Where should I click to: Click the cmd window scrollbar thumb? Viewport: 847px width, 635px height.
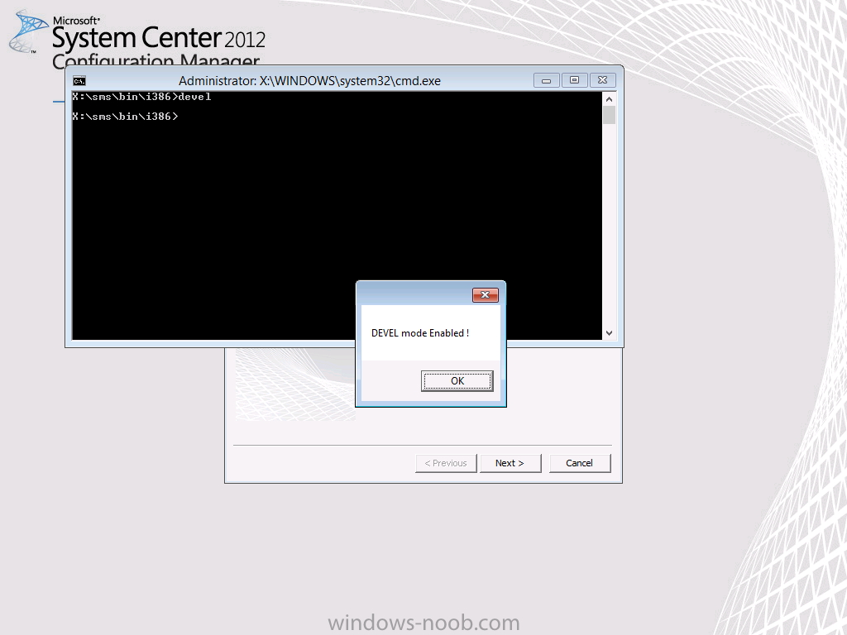pyautogui.click(x=610, y=115)
